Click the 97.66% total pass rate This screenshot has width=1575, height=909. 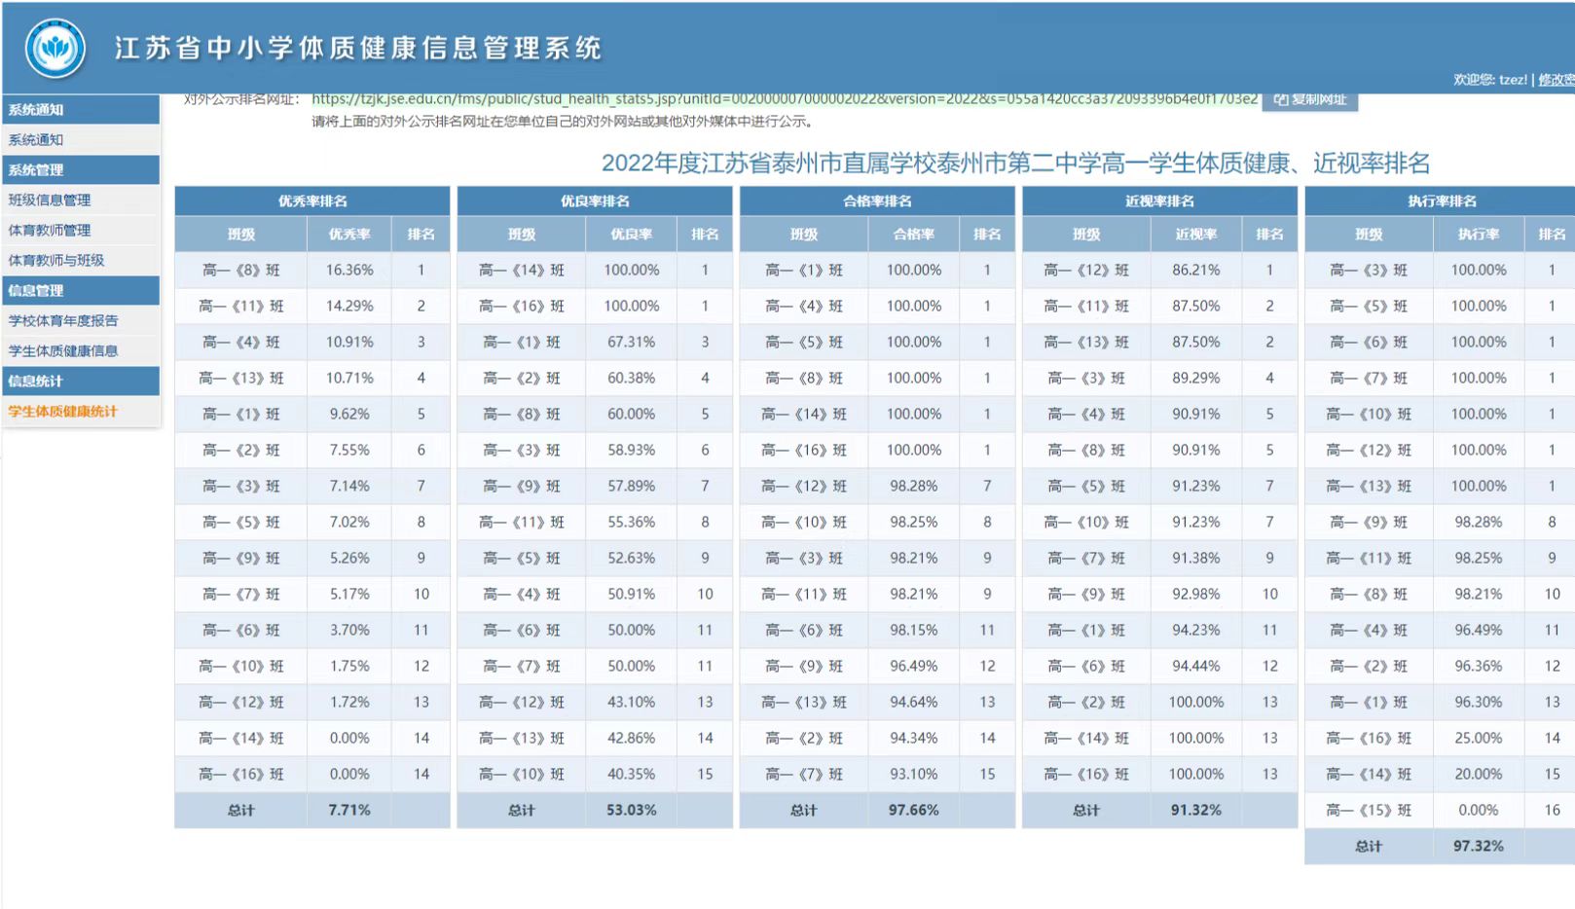click(x=914, y=811)
